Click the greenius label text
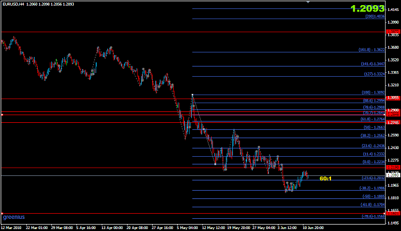This screenshot has width=401, height=231. pyautogui.click(x=14, y=217)
